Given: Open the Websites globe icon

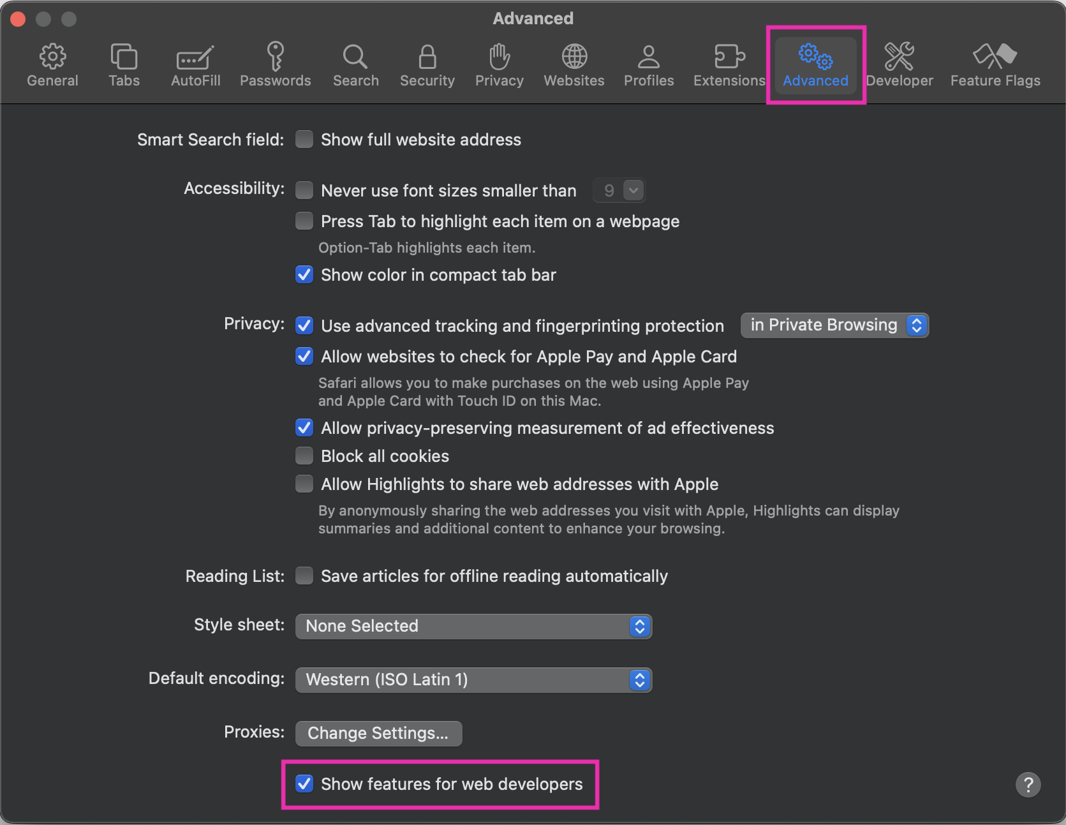Looking at the screenshot, I should point(574,57).
